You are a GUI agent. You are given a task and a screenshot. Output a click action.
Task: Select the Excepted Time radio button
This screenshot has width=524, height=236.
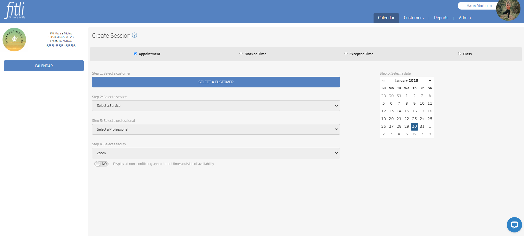point(346,54)
